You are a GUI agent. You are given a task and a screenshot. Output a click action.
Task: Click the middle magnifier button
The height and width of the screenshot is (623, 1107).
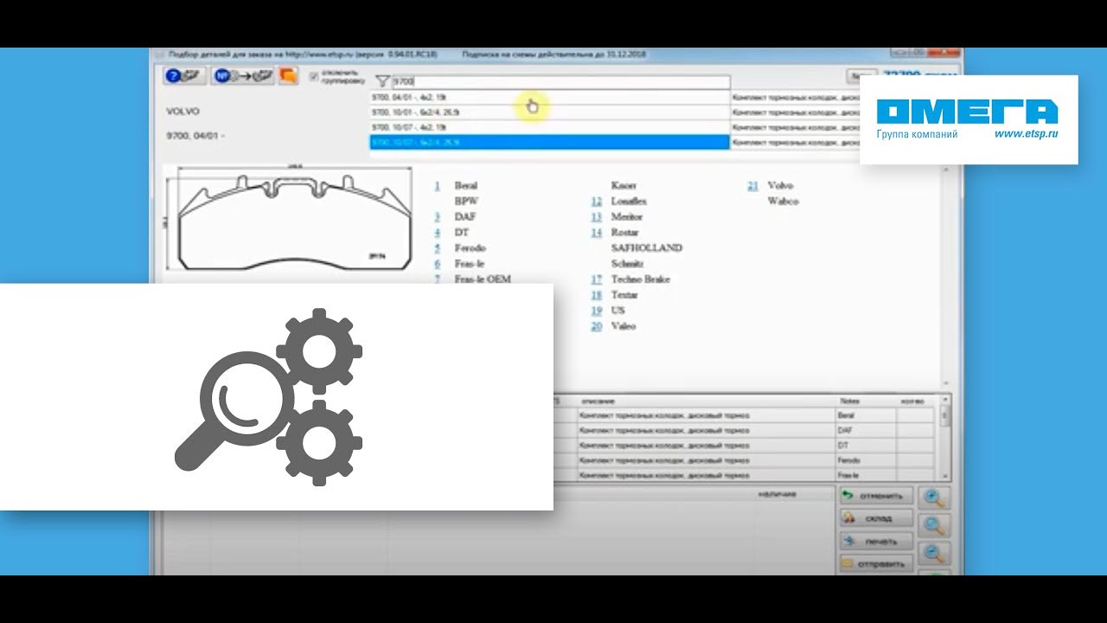click(936, 525)
